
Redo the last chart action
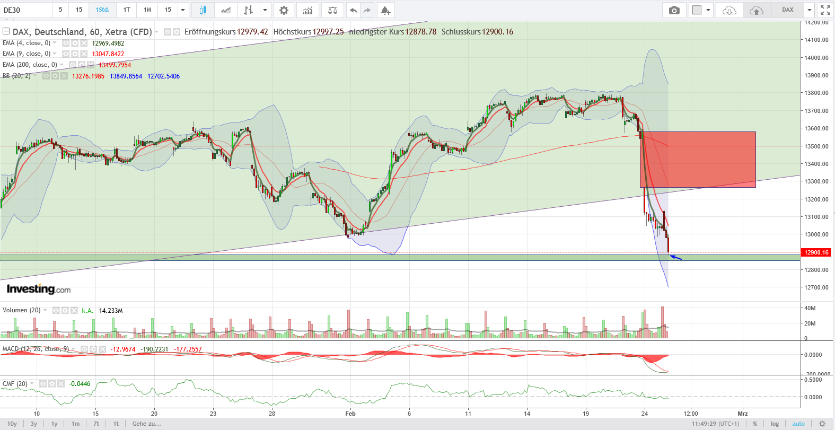click(367, 10)
